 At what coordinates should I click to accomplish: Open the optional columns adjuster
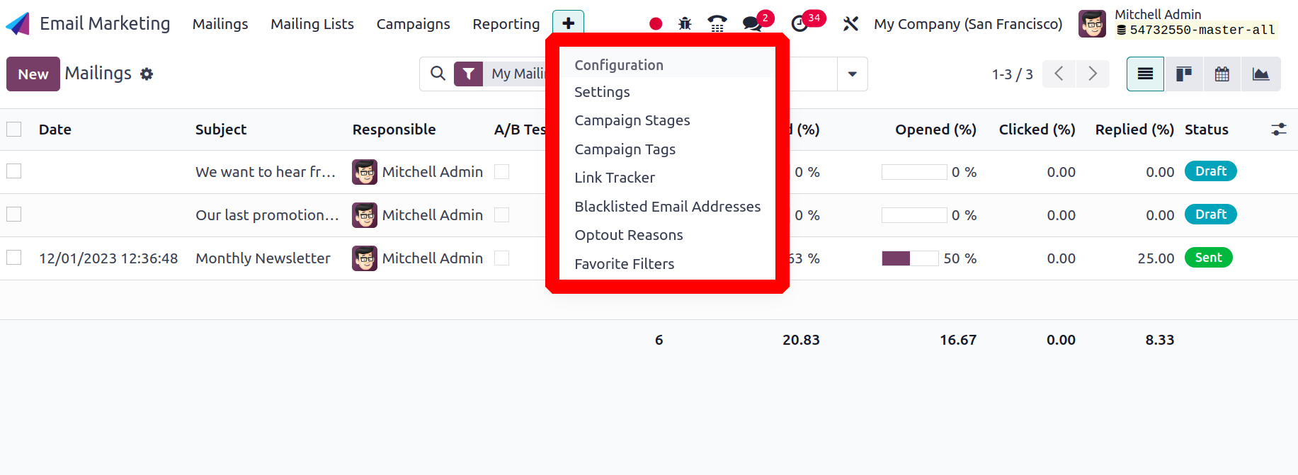click(1278, 129)
